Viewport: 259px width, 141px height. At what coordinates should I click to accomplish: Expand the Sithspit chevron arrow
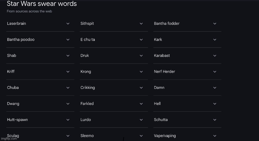141,24
